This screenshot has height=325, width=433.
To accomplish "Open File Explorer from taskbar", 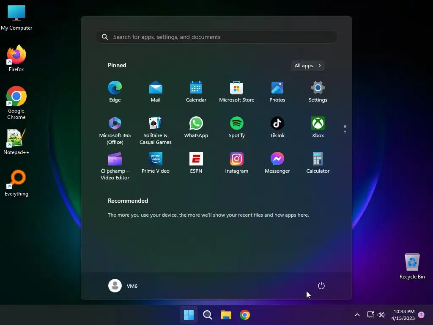I will [226, 315].
